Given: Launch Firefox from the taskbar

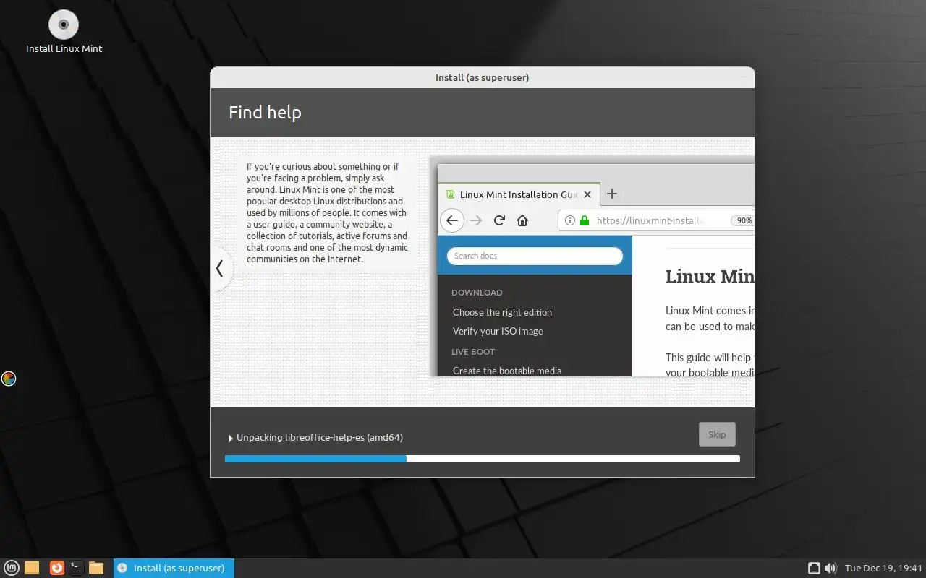Looking at the screenshot, I should (56, 568).
